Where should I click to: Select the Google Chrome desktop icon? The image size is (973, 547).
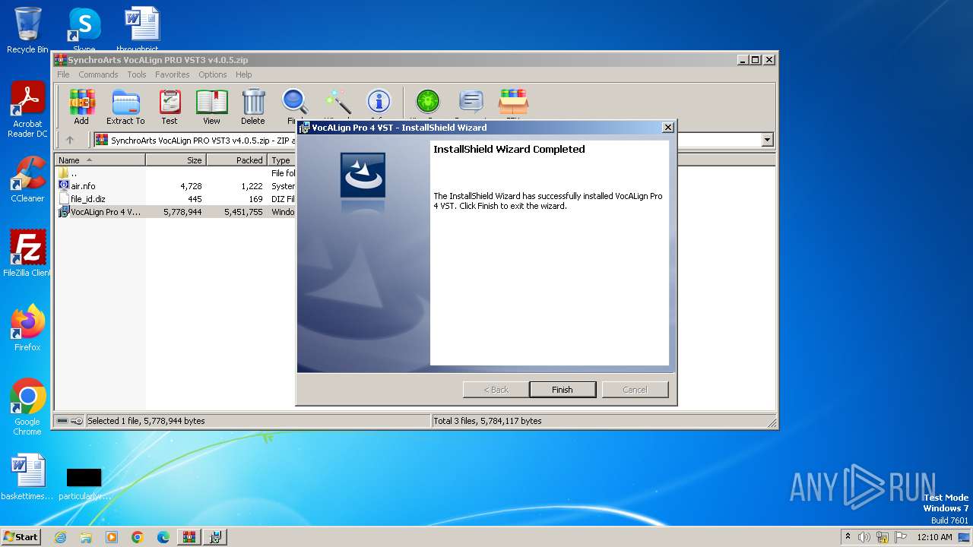click(27, 407)
